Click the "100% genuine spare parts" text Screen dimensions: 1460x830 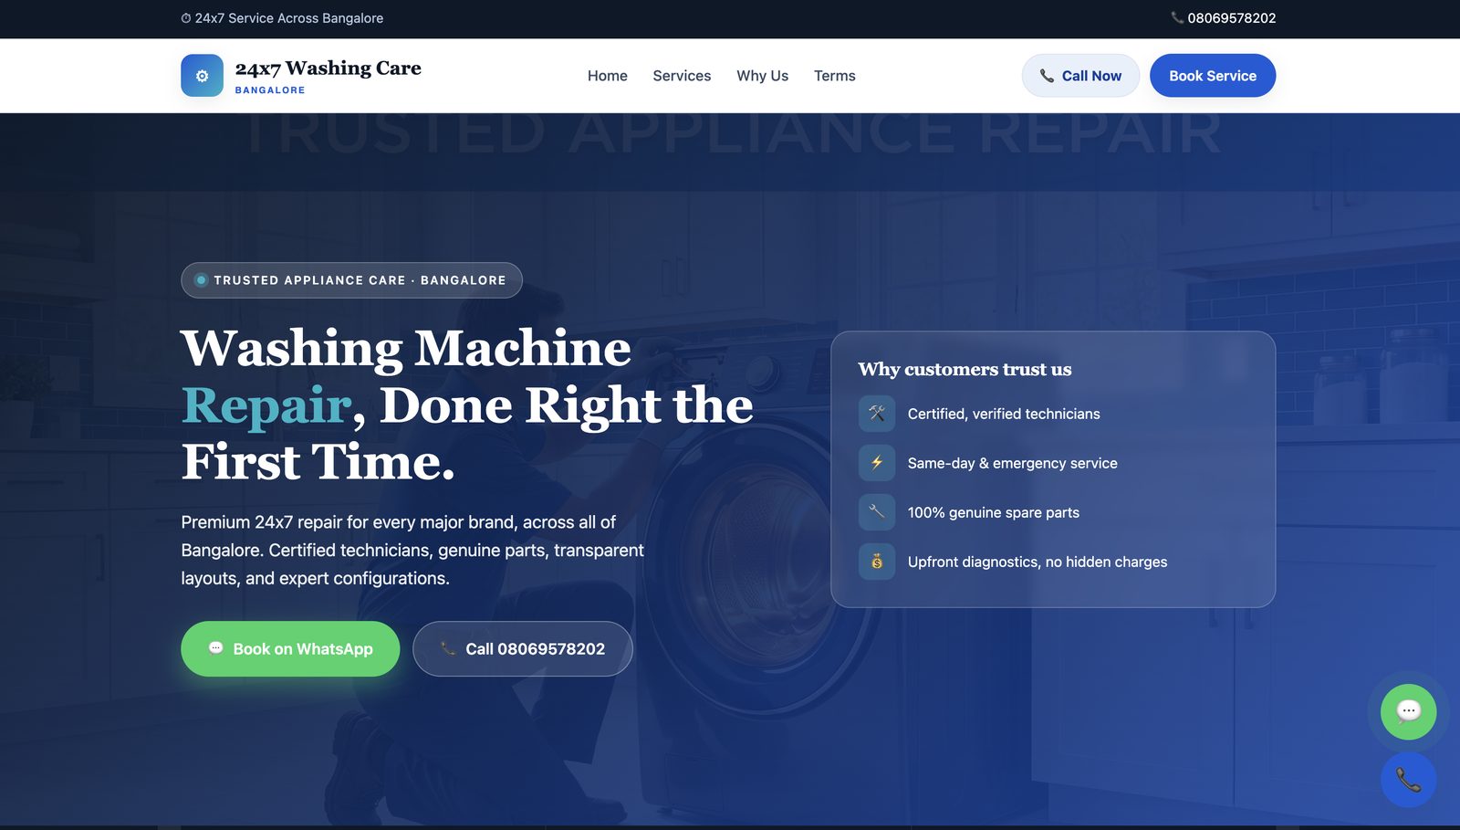coord(993,512)
